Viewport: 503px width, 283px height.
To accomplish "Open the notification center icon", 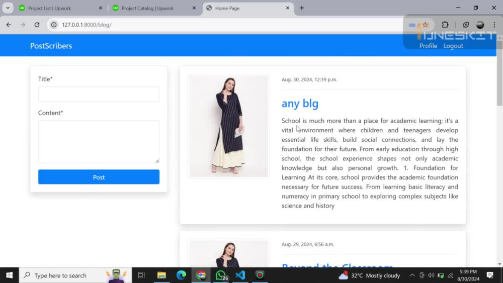I will 490,275.
